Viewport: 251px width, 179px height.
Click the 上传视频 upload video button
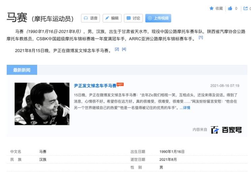[158, 18]
